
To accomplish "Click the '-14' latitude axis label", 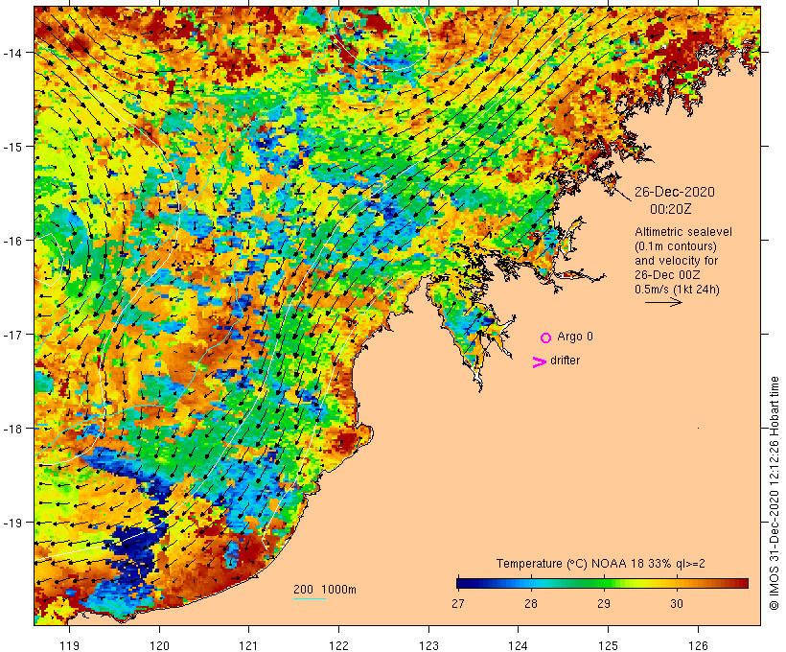I will 12,53.
